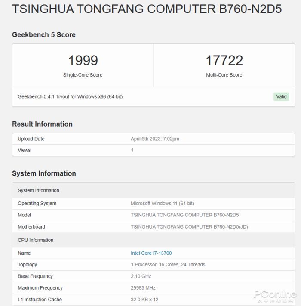
Task: Click the Maximum Frequency row label
Action: click(40, 288)
